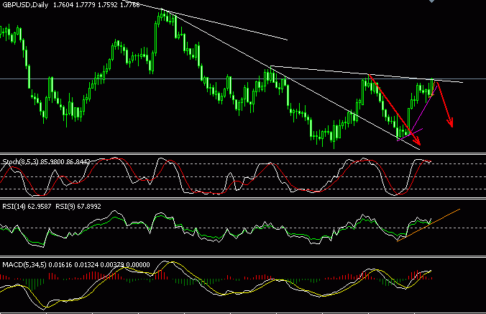Image resolution: width=486 pixels, height=314 pixels.
Task: Select the MACD(5,34,5) indicator label
Action: coord(24,265)
